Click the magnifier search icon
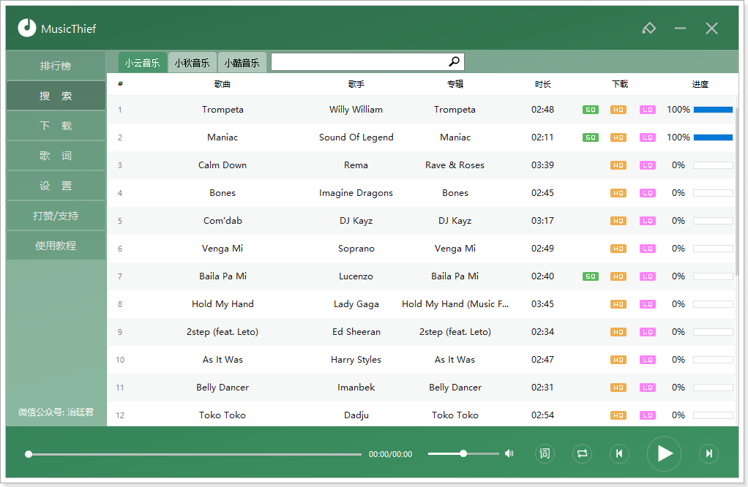748x487 pixels. (x=454, y=61)
